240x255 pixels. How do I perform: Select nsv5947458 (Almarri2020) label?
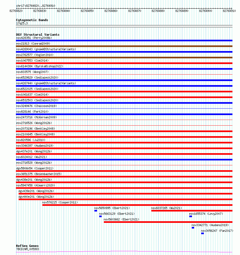pyautogui.click(x=36, y=185)
